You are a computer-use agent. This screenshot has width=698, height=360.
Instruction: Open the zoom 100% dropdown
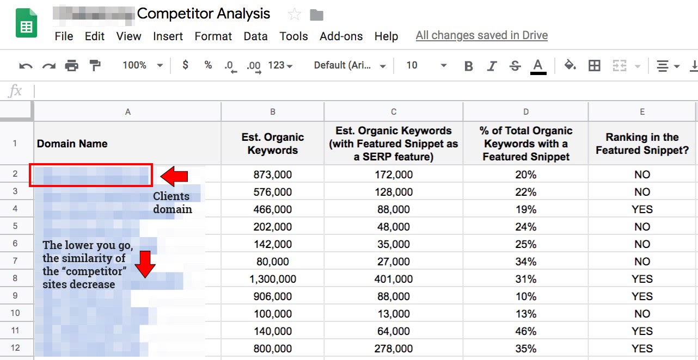(143, 65)
